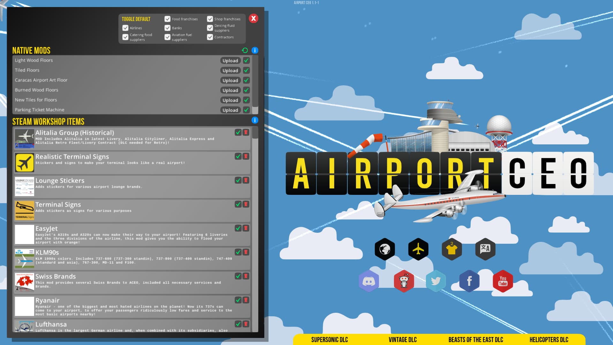Delete Lounge Stickers mod trash icon
Image resolution: width=613 pixels, height=345 pixels.
tap(246, 180)
